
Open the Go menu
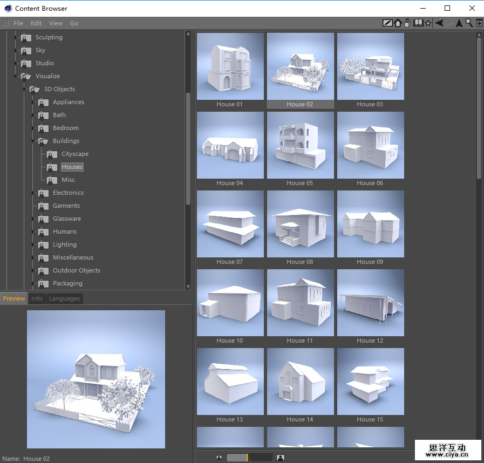(x=74, y=23)
